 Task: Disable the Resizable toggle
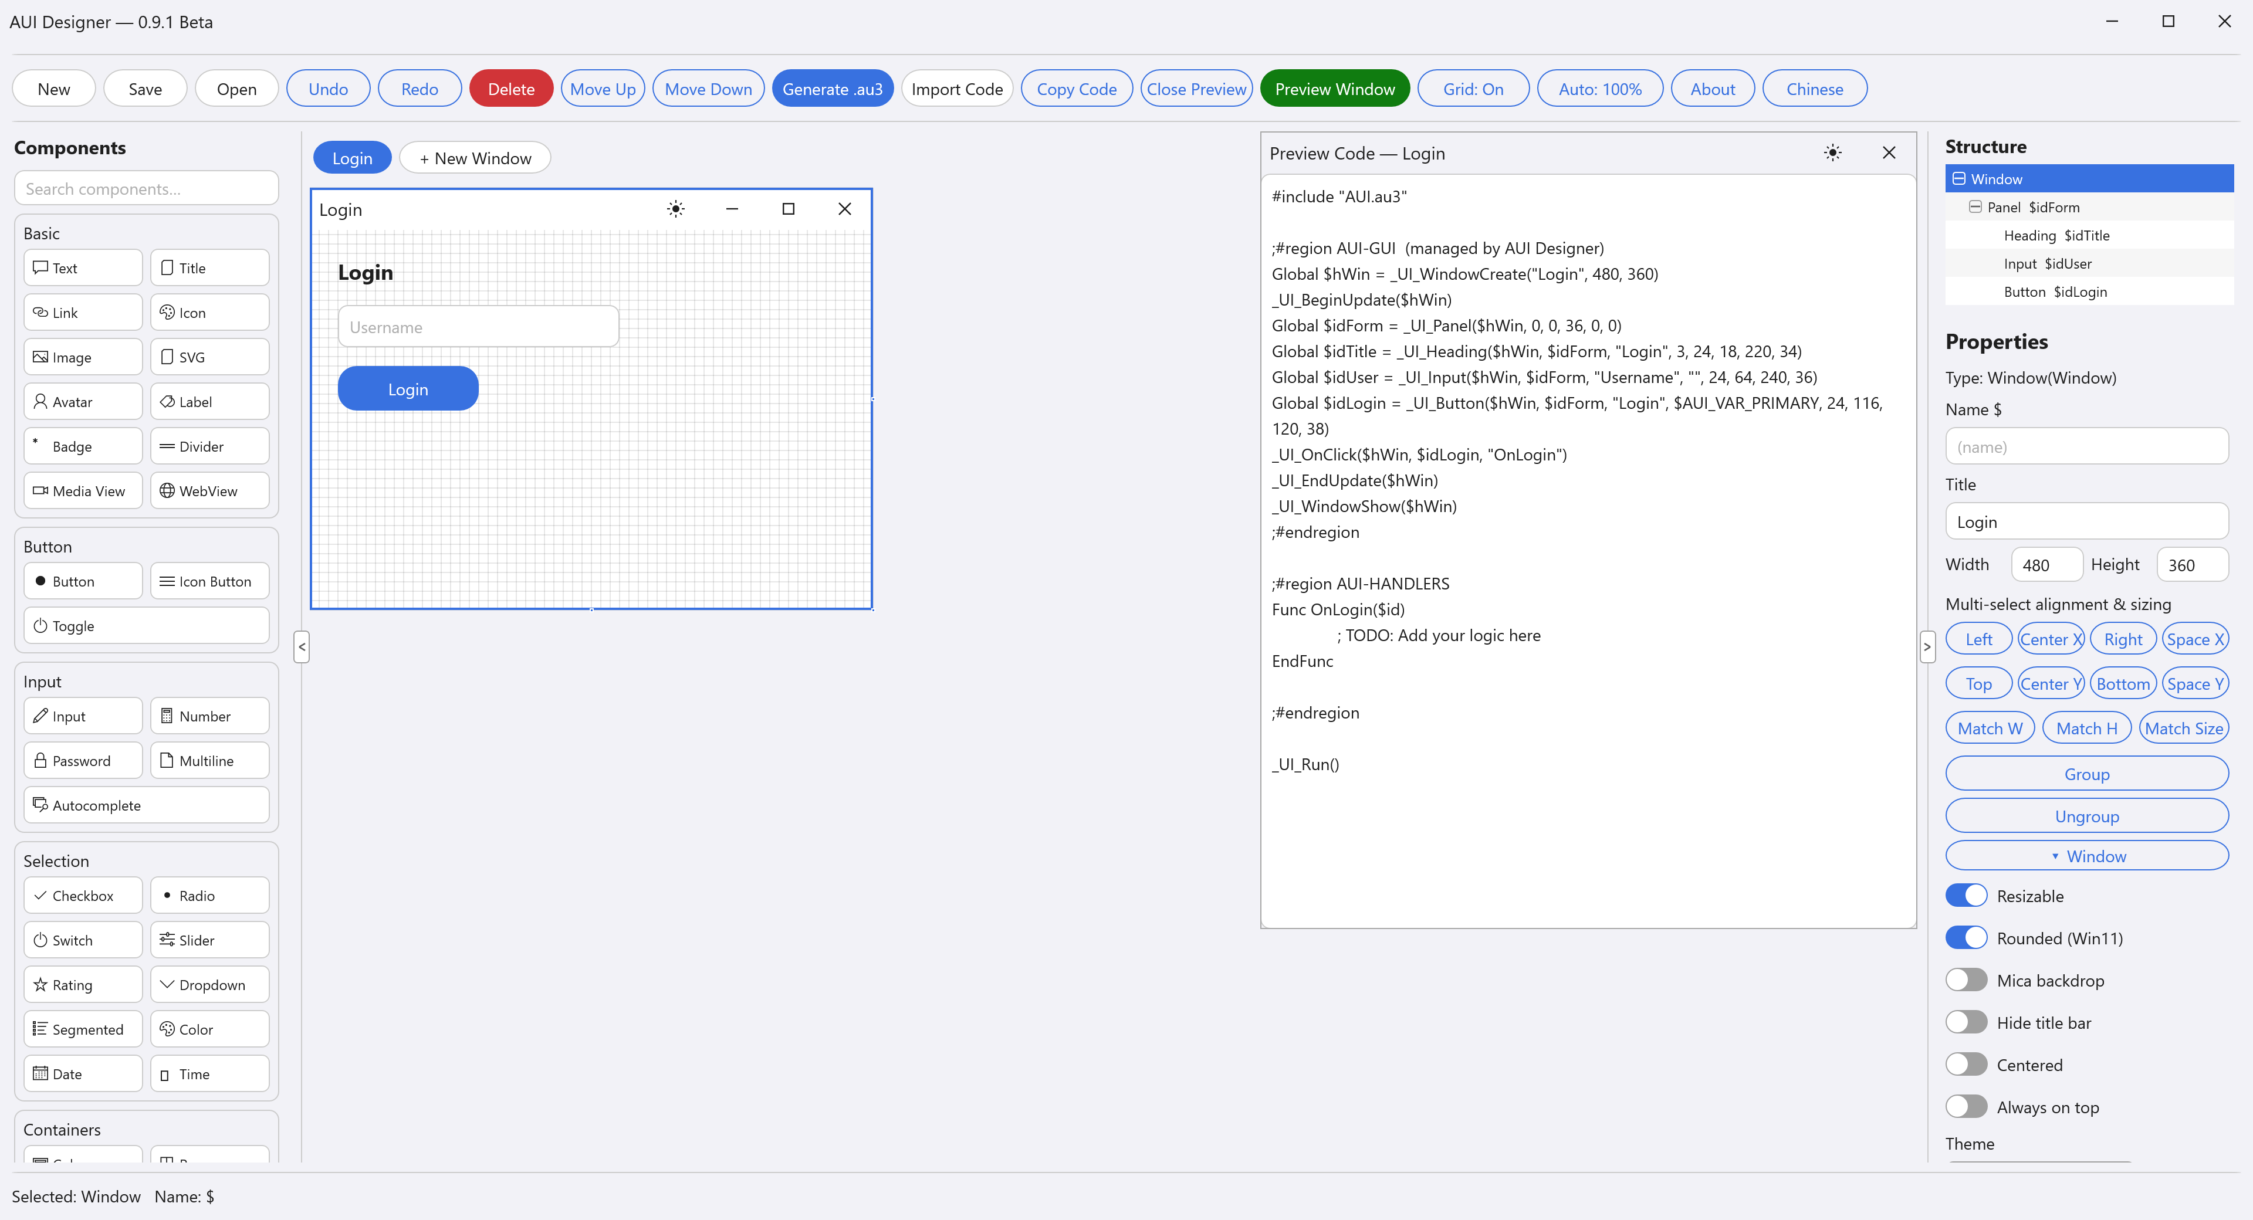tap(1966, 896)
